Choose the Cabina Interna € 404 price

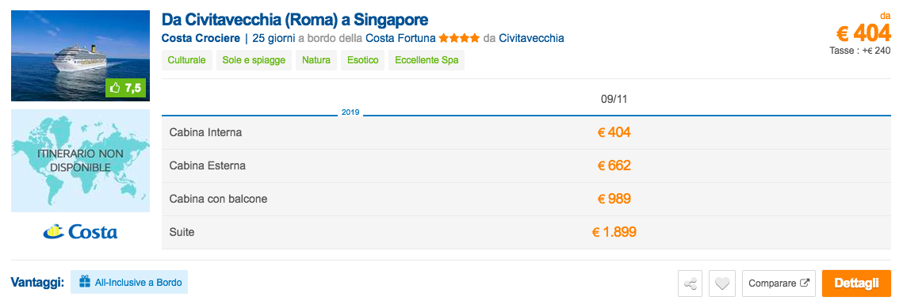point(614,133)
